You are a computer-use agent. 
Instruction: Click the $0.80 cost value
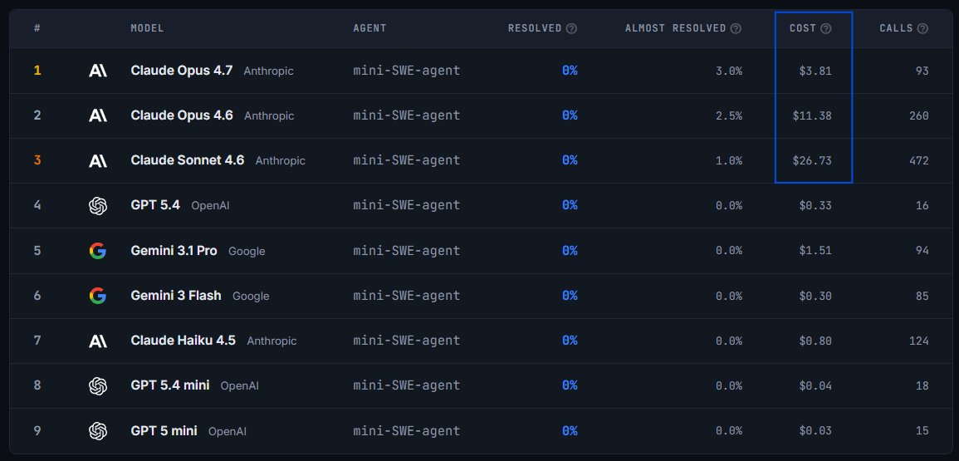point(815,341)
